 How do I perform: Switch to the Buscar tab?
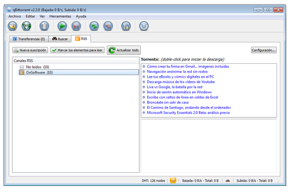click(x=60, y=39)
